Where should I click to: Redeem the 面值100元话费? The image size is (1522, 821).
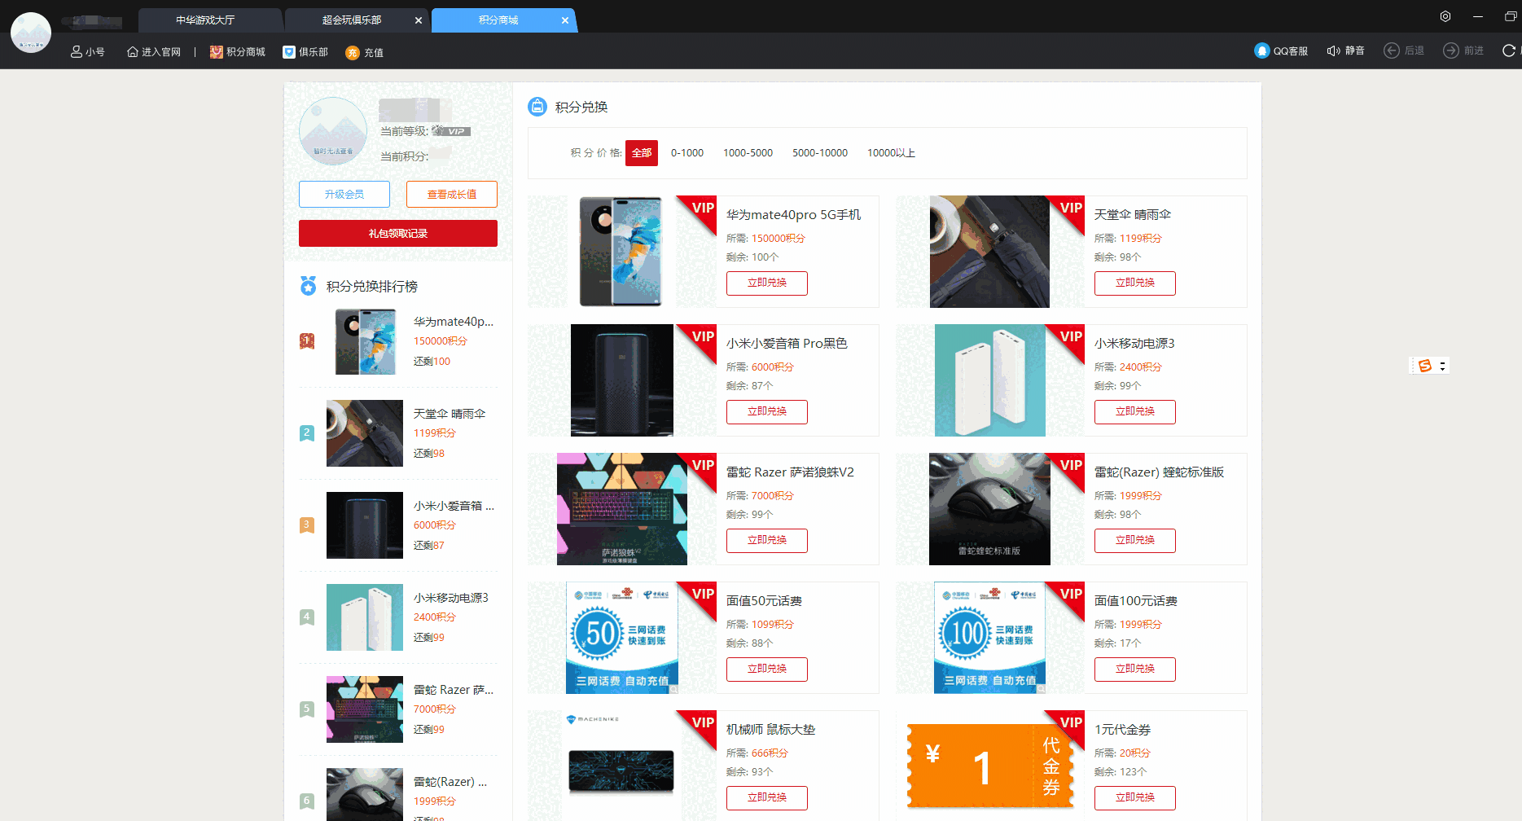(x=1135, y=670)
